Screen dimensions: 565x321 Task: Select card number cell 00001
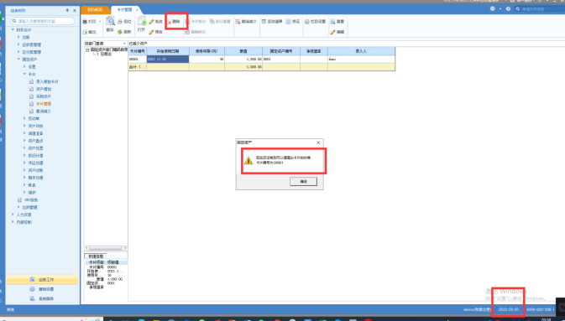tap(138, 59)
